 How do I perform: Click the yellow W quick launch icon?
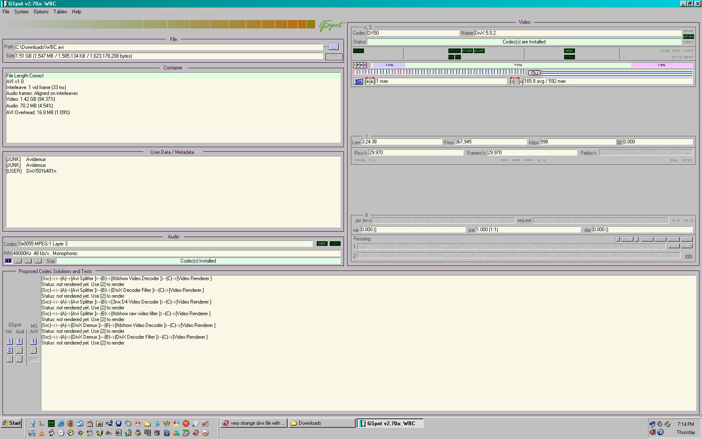point(166,424)
